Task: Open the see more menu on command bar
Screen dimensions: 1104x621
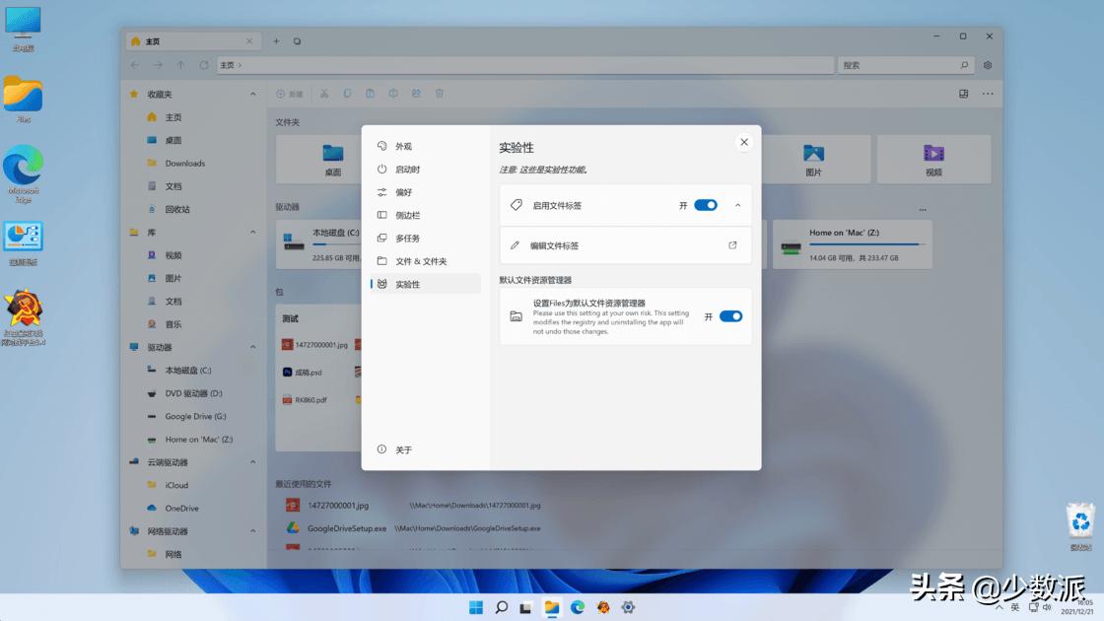Action: point(988,93)
